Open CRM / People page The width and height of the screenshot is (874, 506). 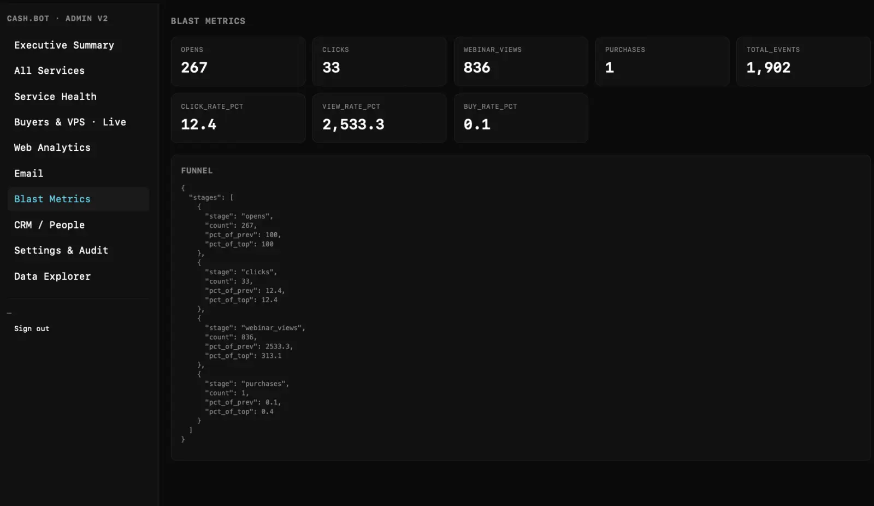[49, 225]
